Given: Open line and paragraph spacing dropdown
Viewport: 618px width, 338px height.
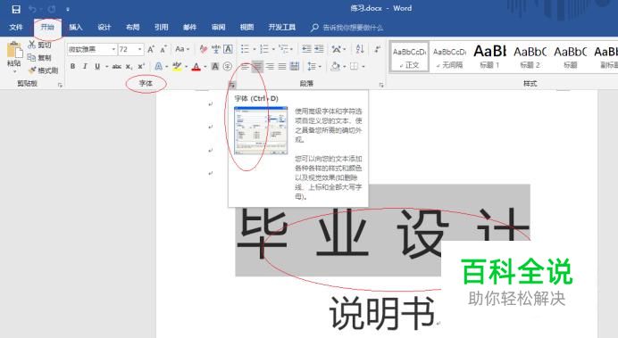Looking at the screenshot, I should tap(314, 67).
